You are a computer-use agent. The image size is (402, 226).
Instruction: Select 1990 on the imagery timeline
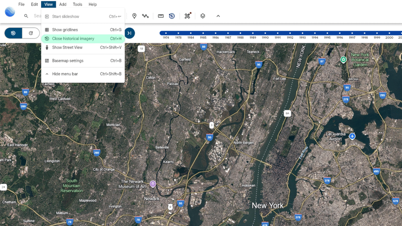(265, 33)
